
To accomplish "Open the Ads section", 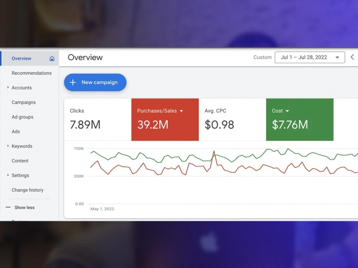I will coord(16,131).
